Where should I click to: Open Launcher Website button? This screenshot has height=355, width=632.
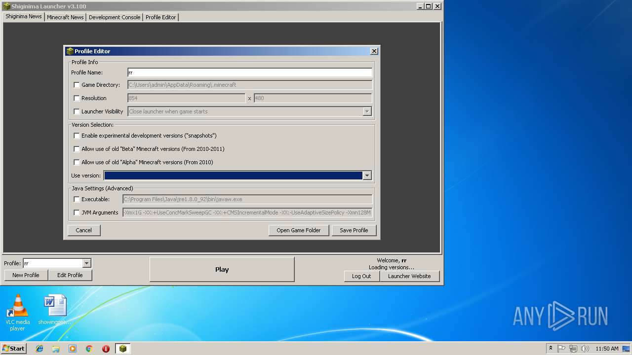click(x=409, y=276)
